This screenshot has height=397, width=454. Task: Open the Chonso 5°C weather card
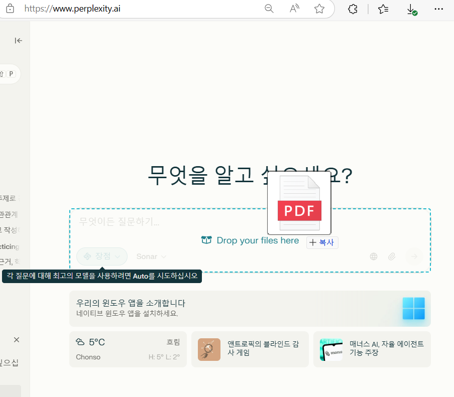128,349
